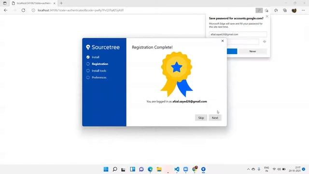Click the volume speaker tray icon
This screenshot has height=174, width=309.
[x=279, y=169]
